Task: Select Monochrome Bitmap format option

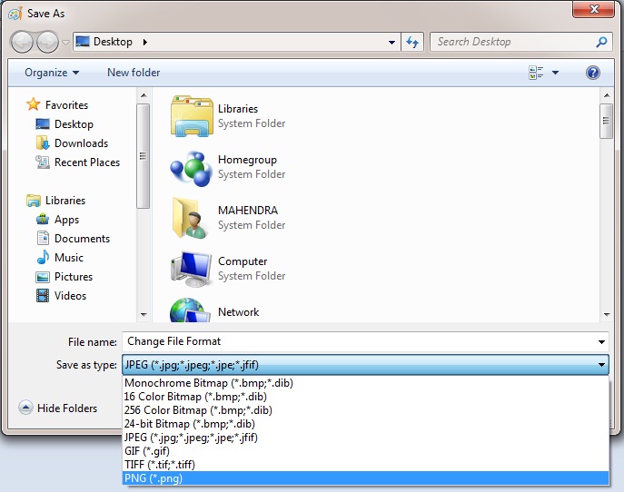Action: (x=208, y=383)
